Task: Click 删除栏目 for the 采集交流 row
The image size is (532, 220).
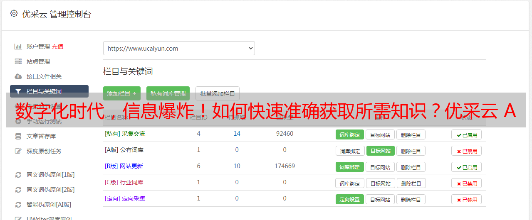Action: click(411, 134)
